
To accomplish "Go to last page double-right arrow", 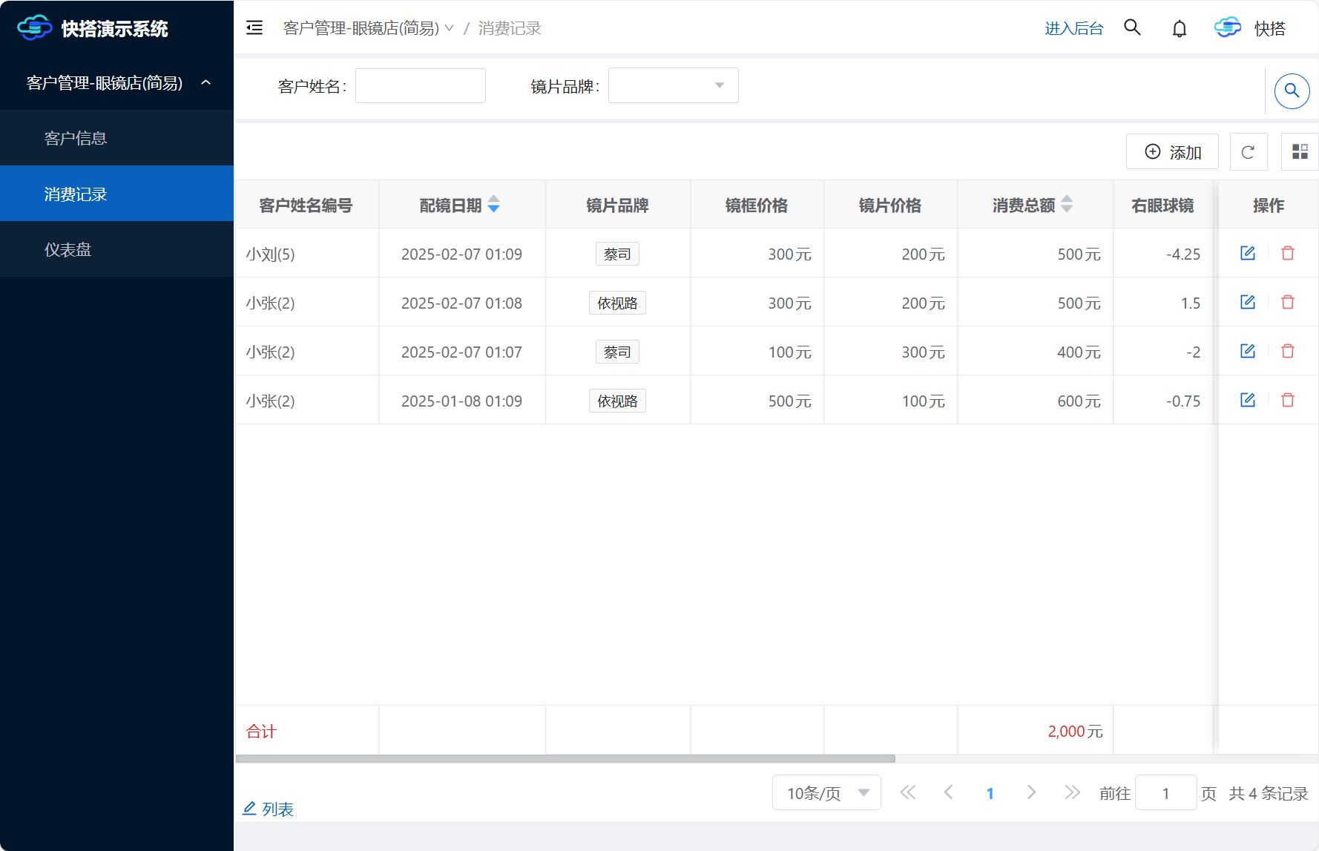I will [1072, 792].
